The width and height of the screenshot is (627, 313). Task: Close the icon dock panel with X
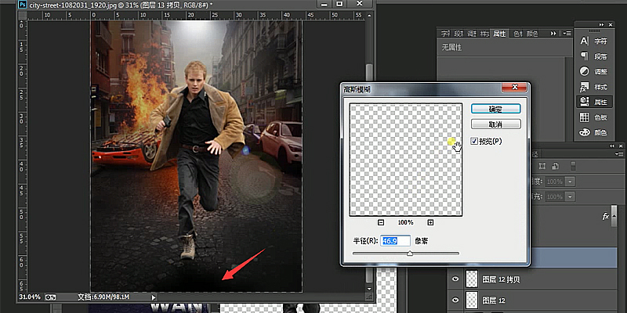(611, 24)
